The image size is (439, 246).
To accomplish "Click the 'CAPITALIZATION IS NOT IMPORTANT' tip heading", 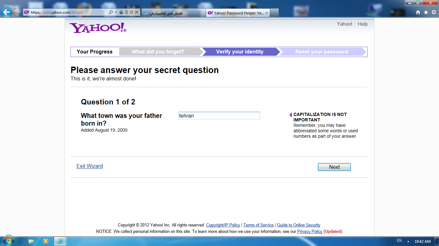I will click(320, 117).
